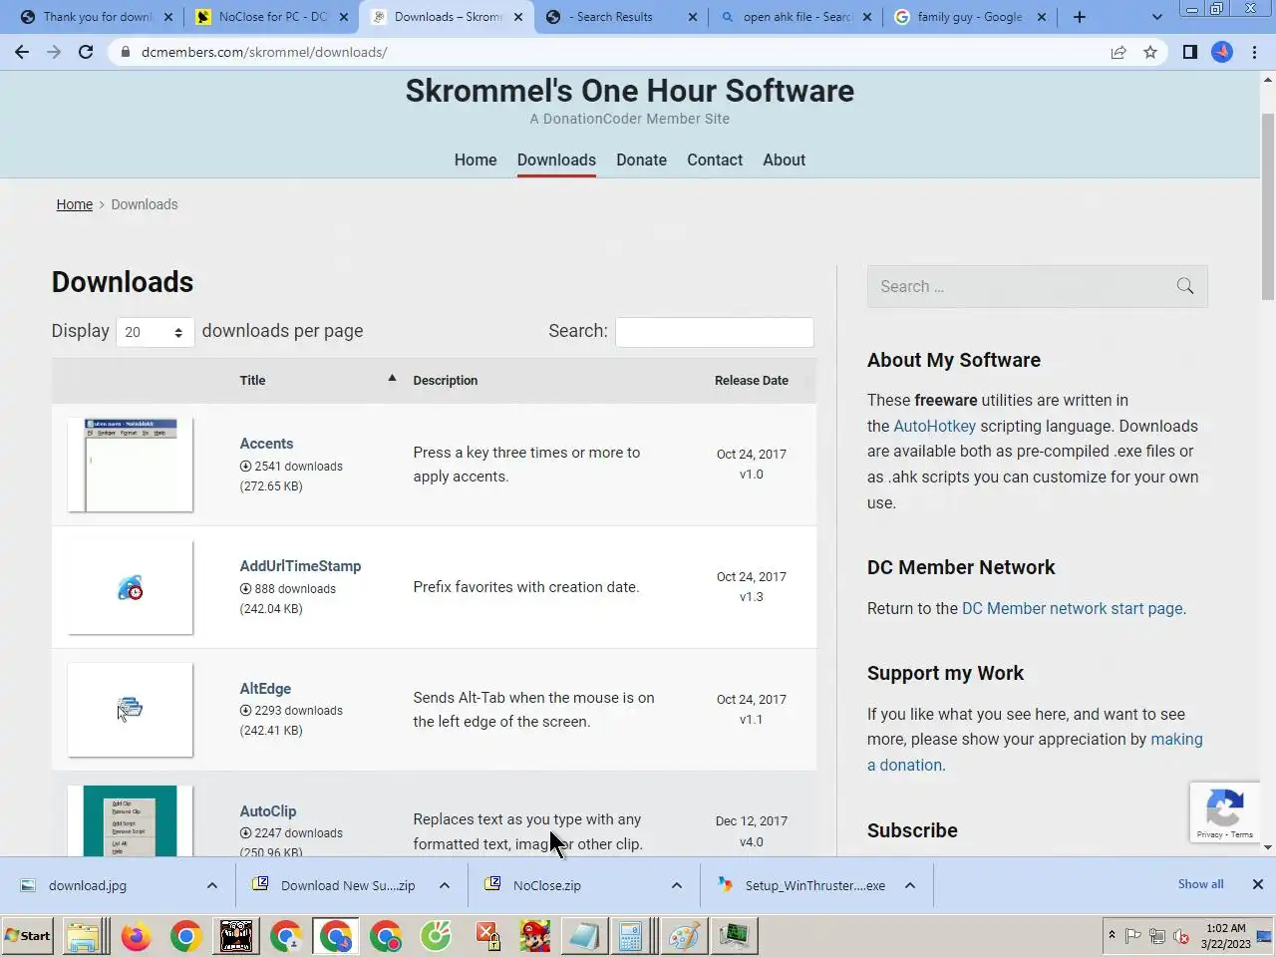This screenshot has width=1276, height=957.
Task: Click the sidebar Search … field
Action: pos(1037,286)
